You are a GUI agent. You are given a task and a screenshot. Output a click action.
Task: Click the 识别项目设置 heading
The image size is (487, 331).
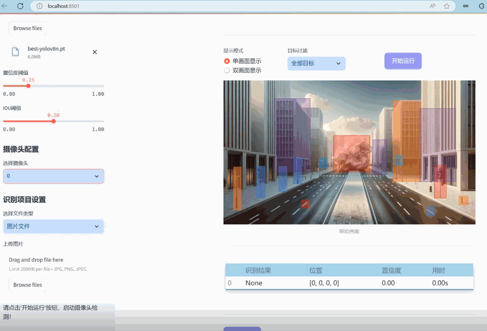coord(24,200)
